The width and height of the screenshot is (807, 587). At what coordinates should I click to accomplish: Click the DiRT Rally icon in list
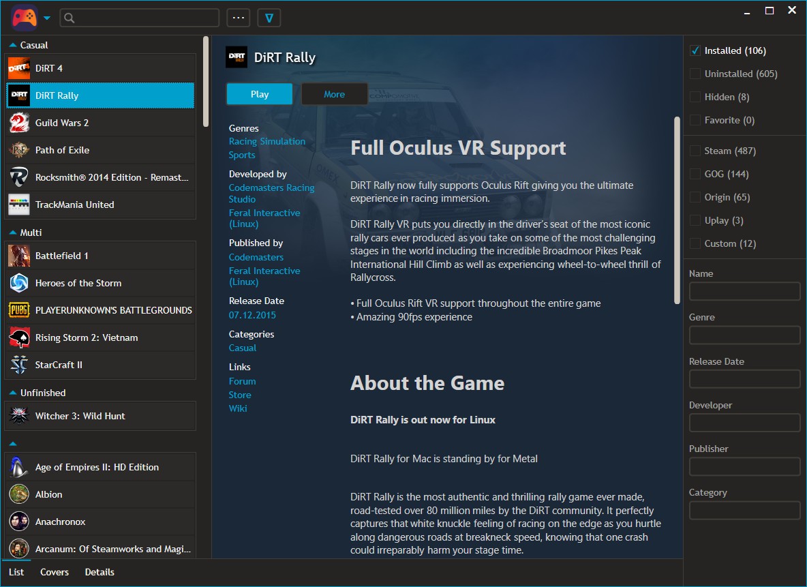pos(19,95)
